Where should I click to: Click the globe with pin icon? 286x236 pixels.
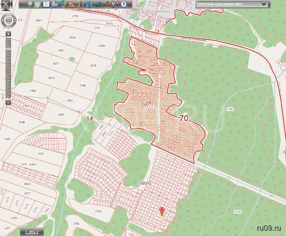(89, 4)
